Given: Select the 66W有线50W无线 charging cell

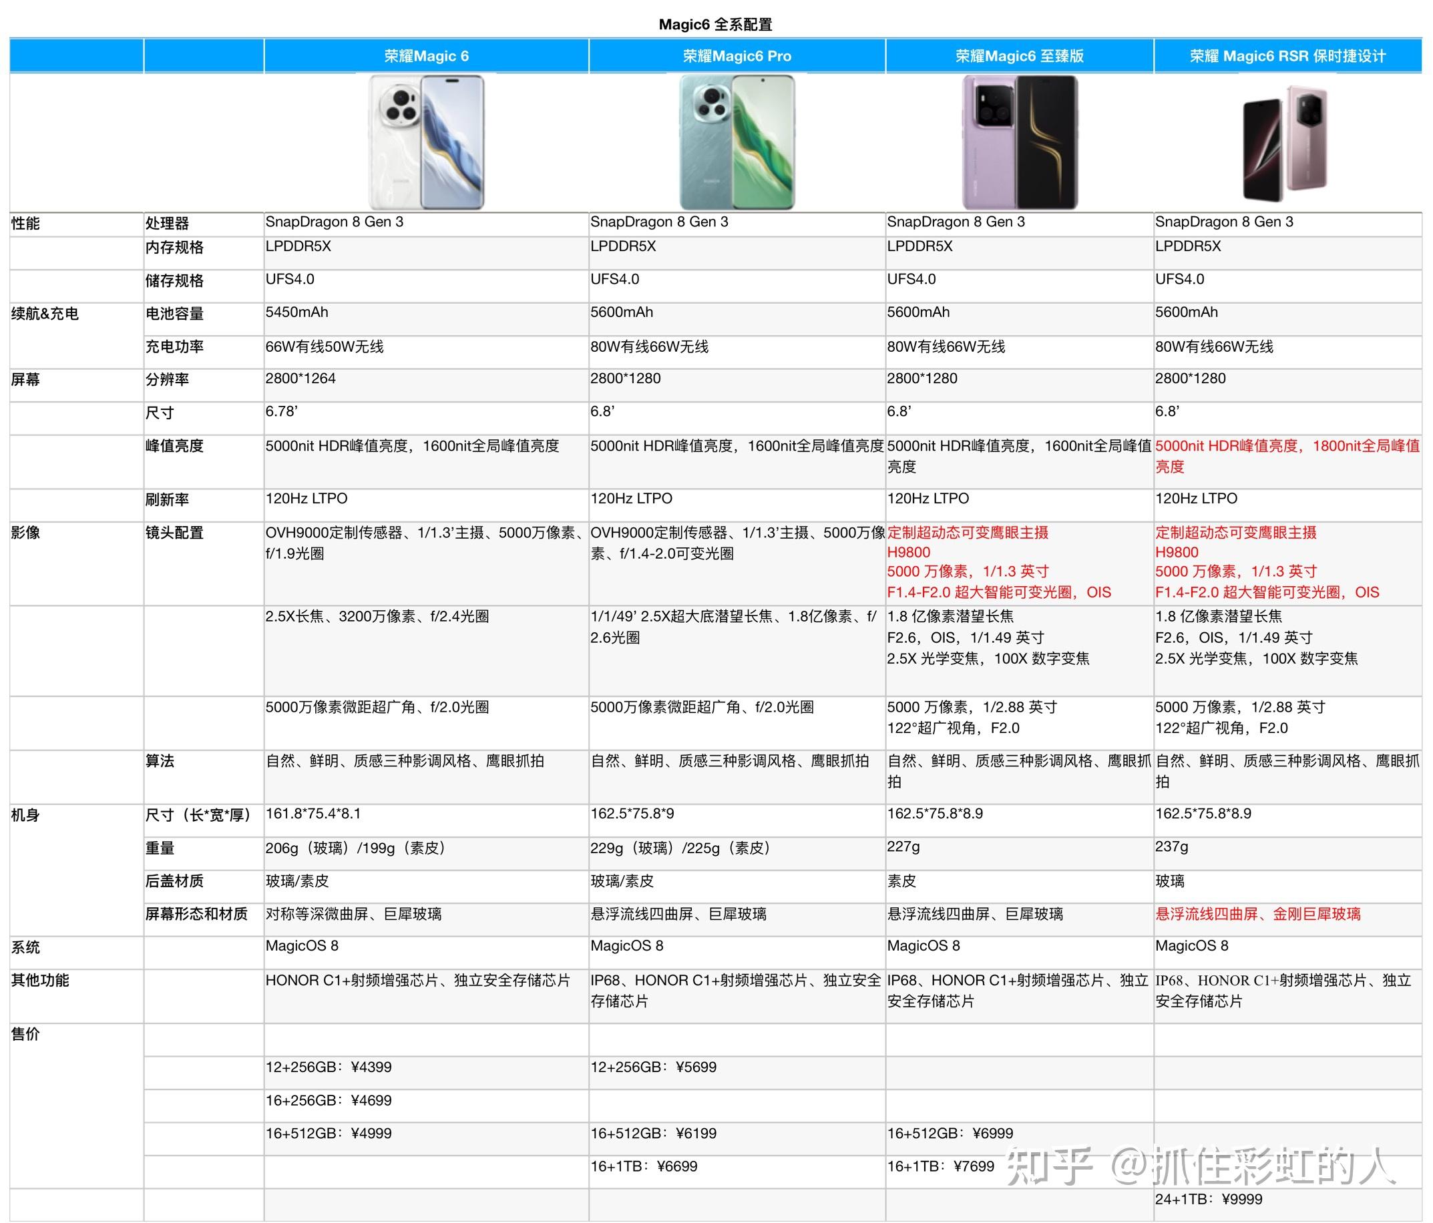Looking at the screenshot, I should point(325,346).
